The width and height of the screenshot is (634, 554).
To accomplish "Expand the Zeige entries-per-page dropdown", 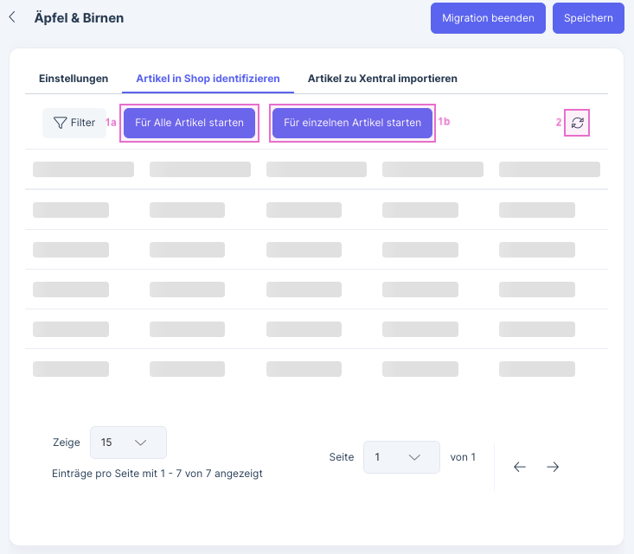I will click(128, 443).
